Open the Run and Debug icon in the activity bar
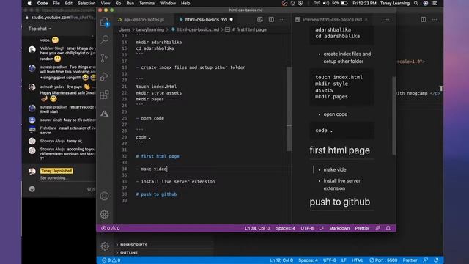The width and height of the screenshot is (469, 264). (x=104, y=76)
